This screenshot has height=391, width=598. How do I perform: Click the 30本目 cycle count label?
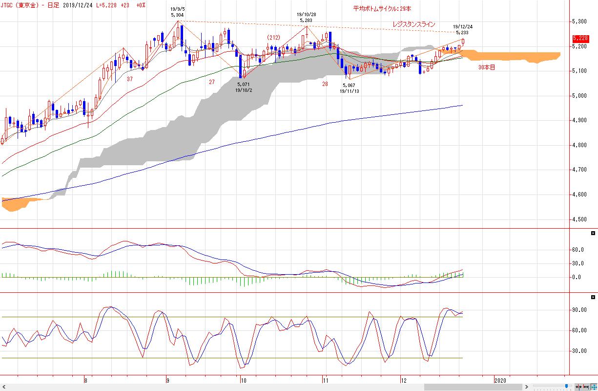tap(486, 67)
